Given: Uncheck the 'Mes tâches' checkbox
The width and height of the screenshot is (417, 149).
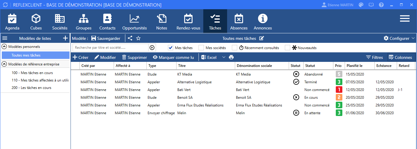Looking at the screenshot, I should [171, 48].
